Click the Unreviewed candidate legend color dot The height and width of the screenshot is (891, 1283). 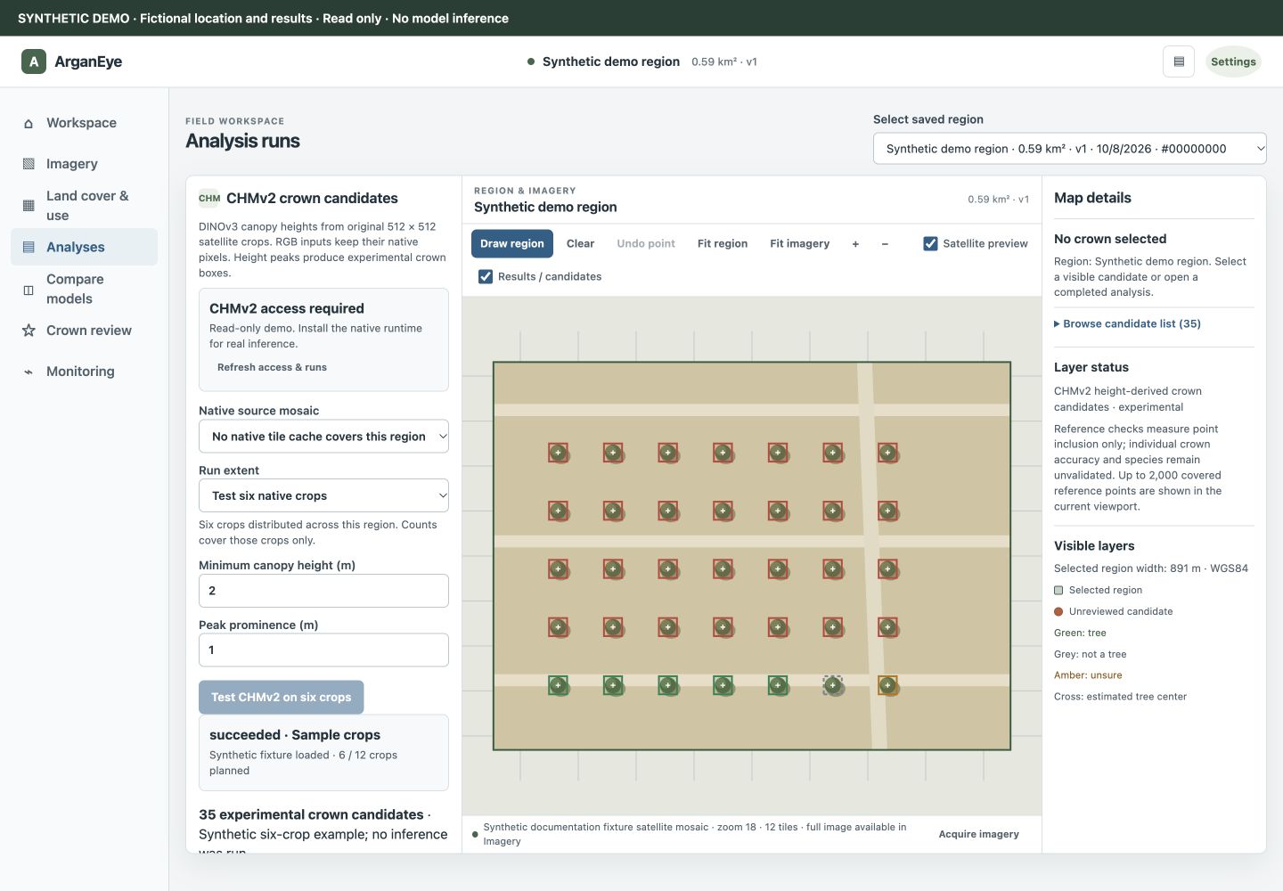point(1058,611)
